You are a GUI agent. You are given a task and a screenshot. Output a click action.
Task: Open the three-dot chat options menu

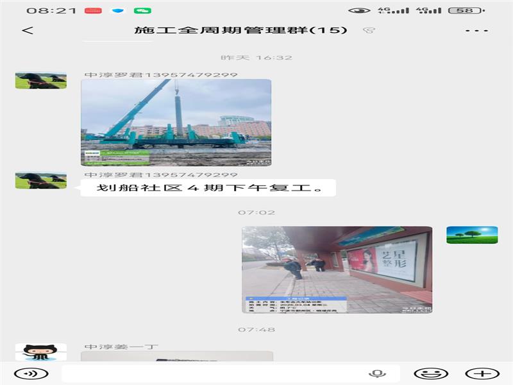point(476,30)
